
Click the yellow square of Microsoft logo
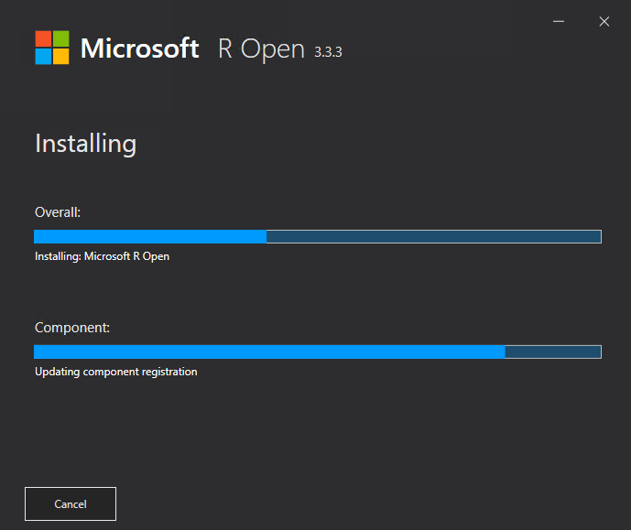tap(61, 57)
